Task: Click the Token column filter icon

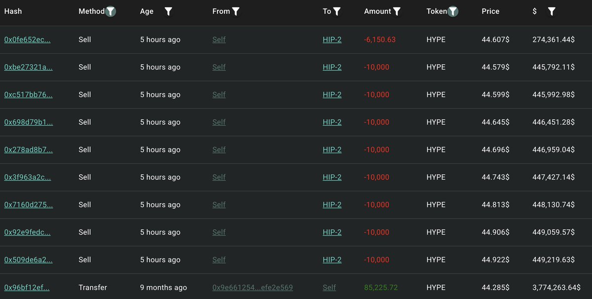Action: click(x=453, y=11)
